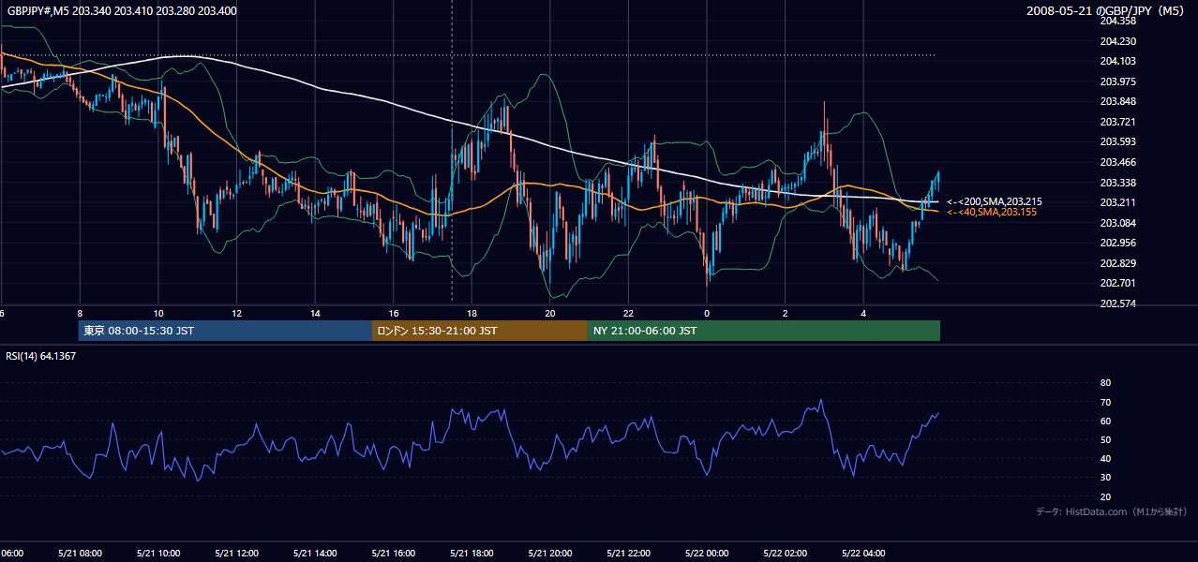Click price axis label 202.574

coord(1117,303)
